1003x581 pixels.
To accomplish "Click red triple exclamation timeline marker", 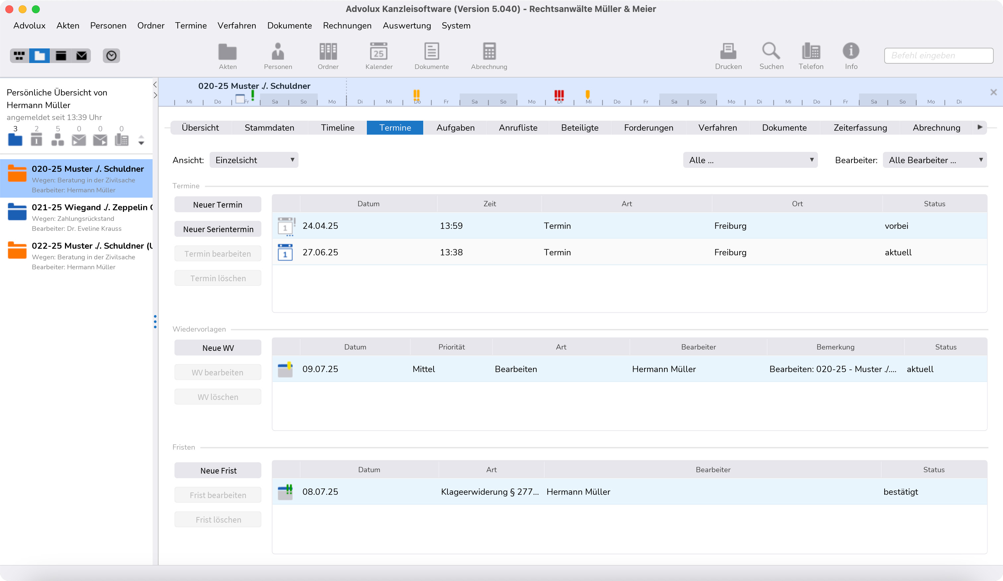I will 559,95.
